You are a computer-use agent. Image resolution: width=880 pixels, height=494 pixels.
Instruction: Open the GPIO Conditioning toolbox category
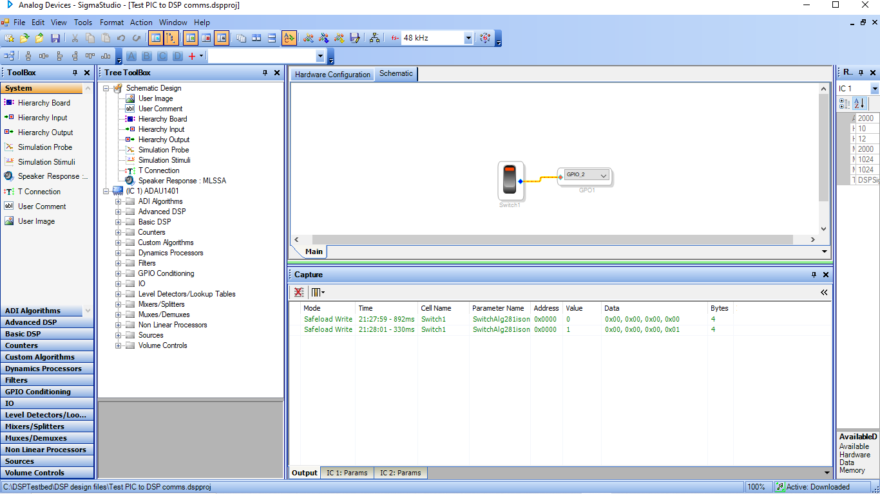pos(47,392)
